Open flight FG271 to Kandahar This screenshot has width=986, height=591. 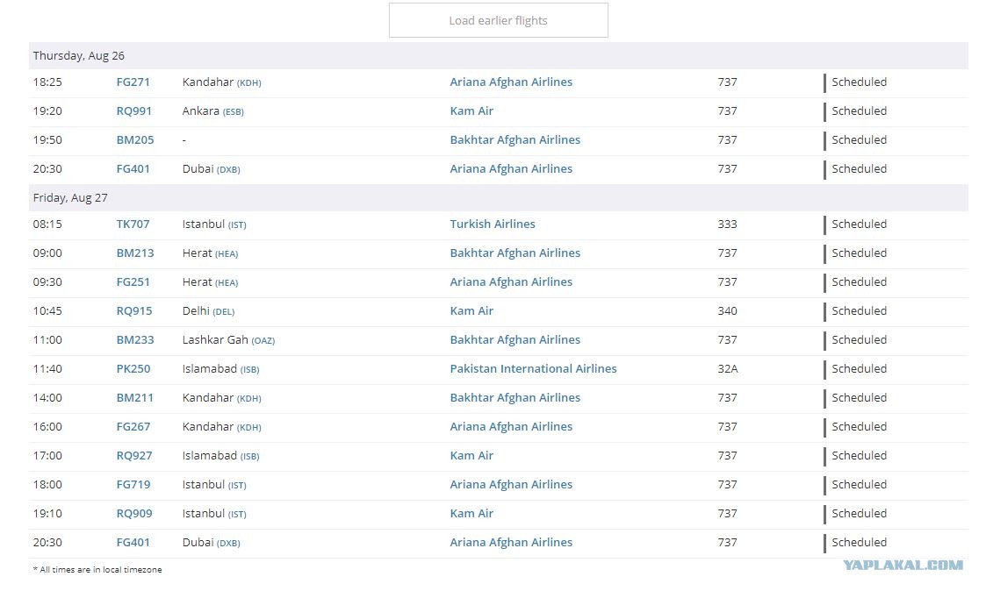pyautogui.click(x=133, y=82)
